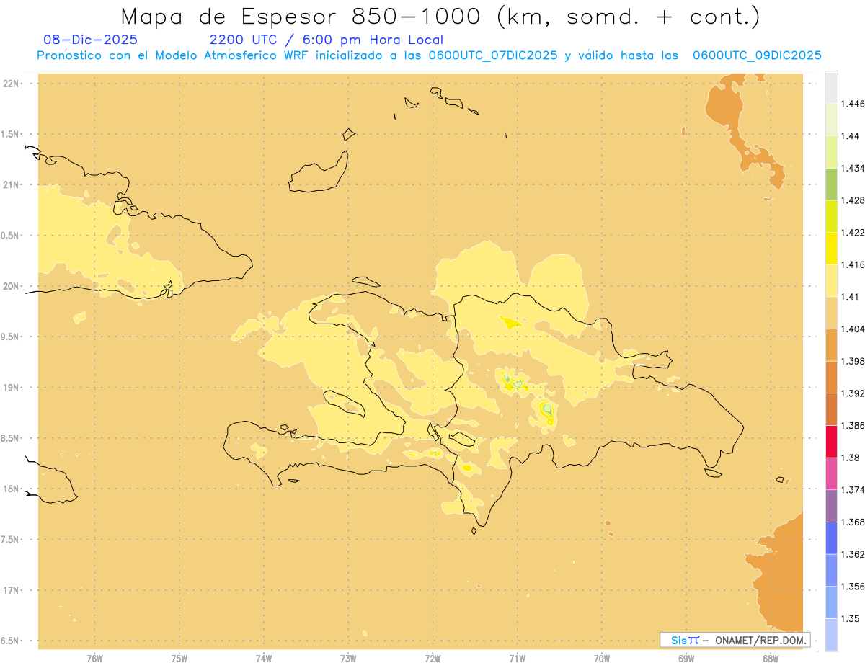
Task: Select the gray swatch above 1.446
Action: click(x=831, y=87)
